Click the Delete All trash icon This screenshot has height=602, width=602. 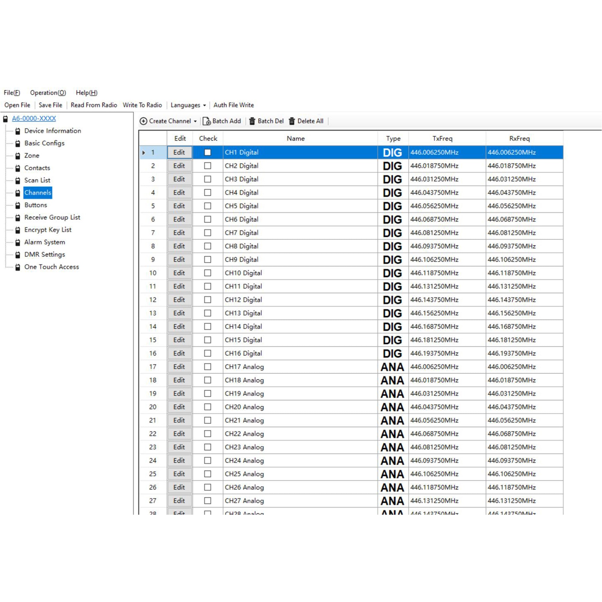tap(292, 121)
